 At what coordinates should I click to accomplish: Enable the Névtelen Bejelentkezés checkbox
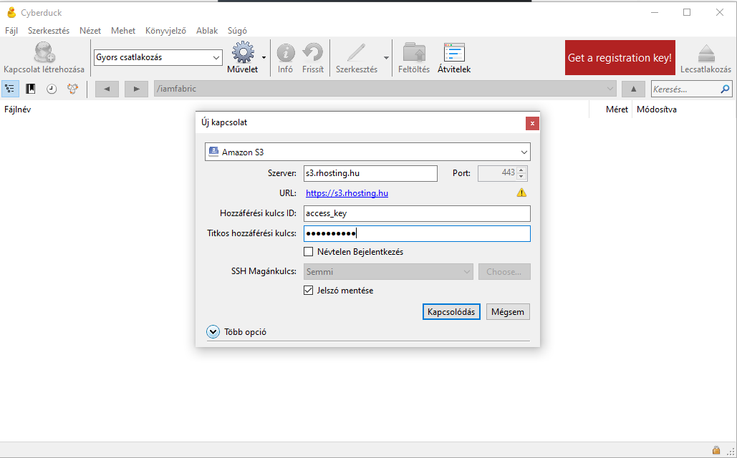[x=309, y=252]
